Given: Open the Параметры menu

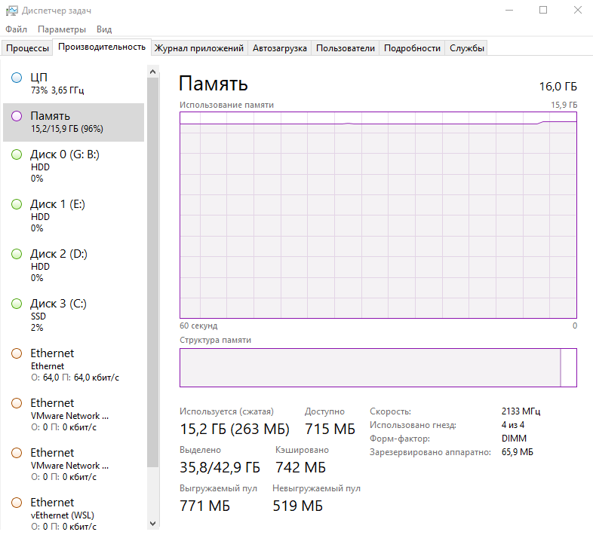Looking at the screenshot, I should (62, 29).
